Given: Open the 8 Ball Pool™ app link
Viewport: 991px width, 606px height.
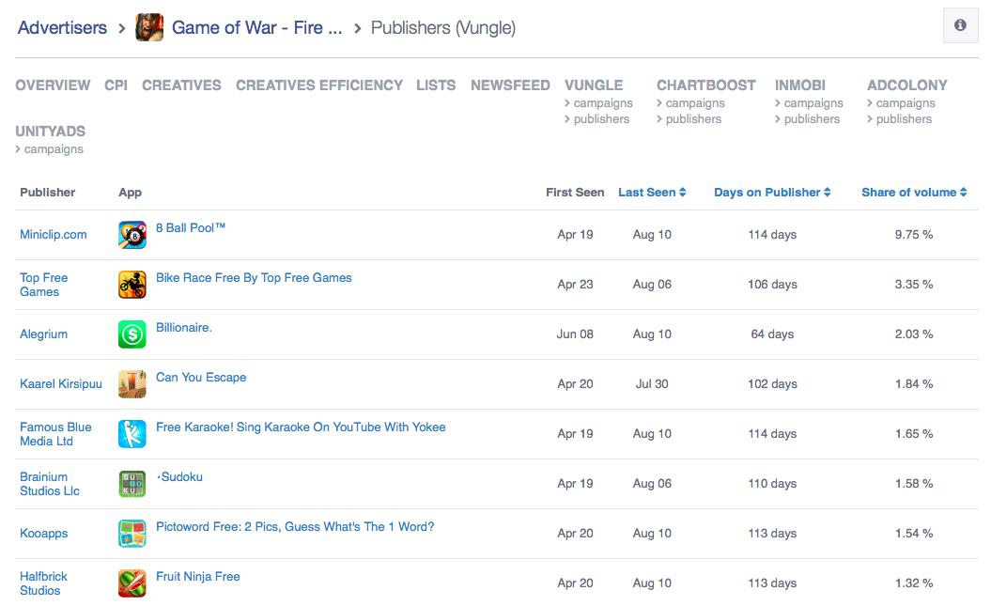Looking at the screenshot, I should point(191,228).
